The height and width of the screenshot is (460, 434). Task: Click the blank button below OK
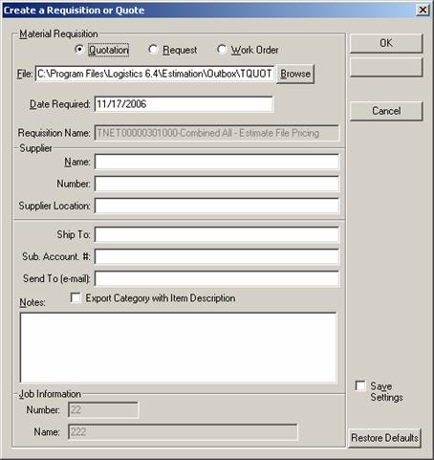click(386, 67)
